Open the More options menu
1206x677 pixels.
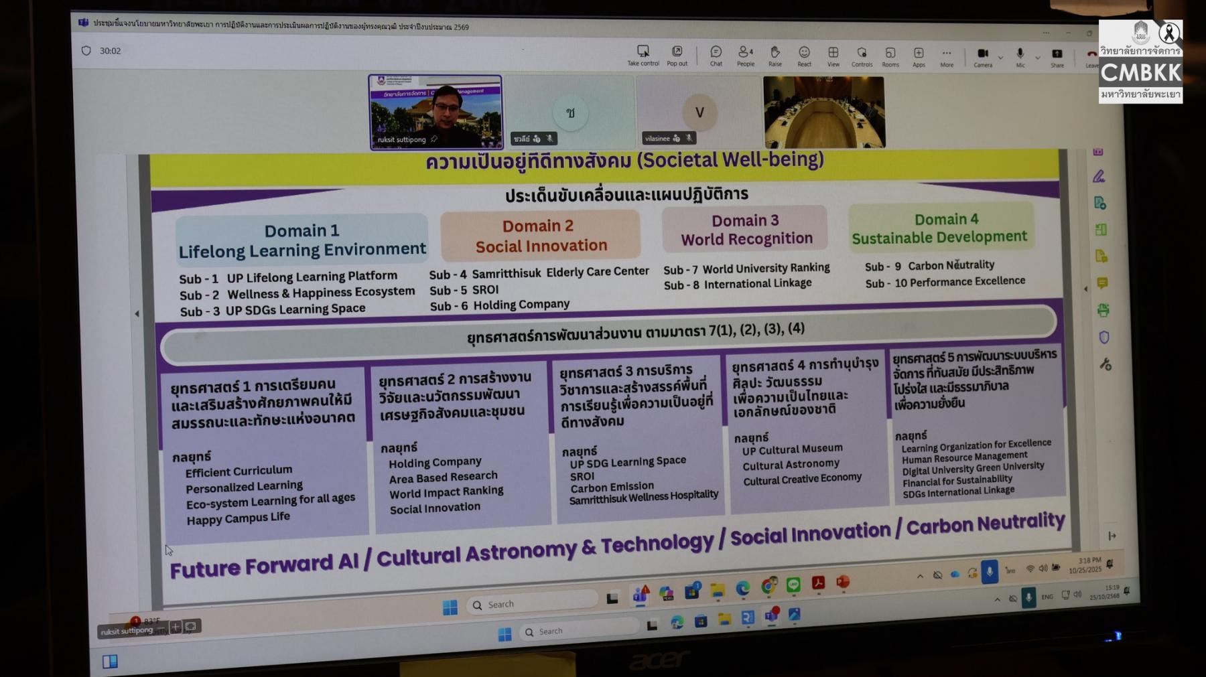(x=946, y=56)
